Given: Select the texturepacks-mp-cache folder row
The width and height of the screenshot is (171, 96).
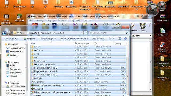Looking at the screenshot, I should (78, 64).
